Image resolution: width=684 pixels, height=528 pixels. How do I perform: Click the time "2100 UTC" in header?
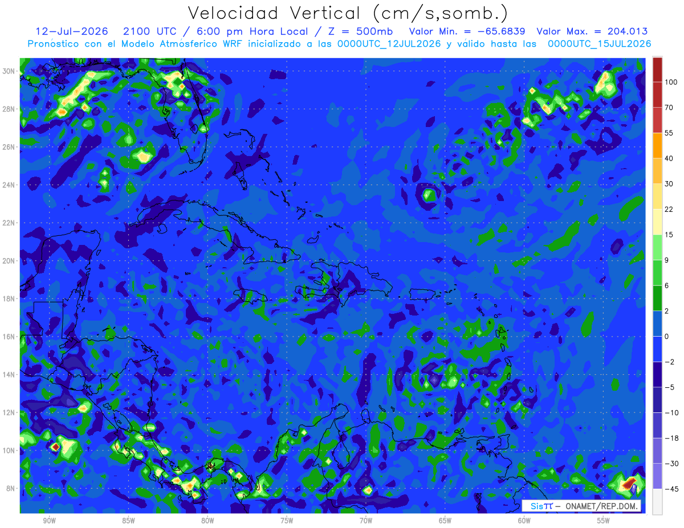[150, 31]
